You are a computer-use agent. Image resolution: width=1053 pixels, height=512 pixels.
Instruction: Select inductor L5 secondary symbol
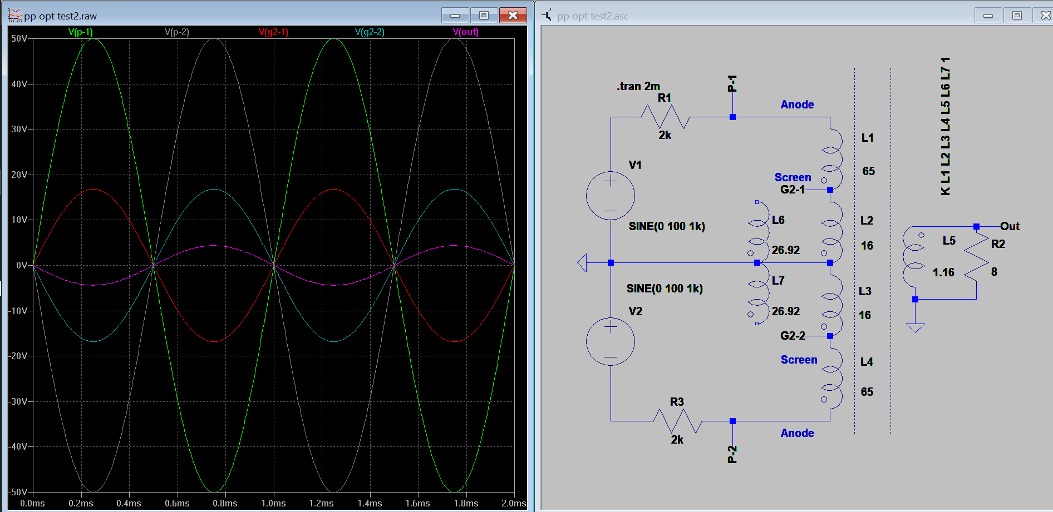point(914,257)
